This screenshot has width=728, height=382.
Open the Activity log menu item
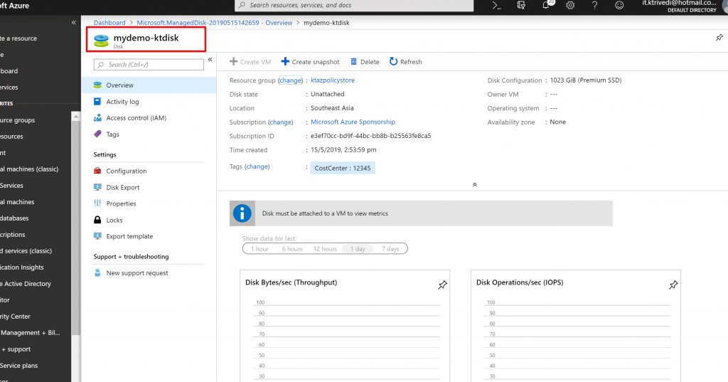pos(122,102)
